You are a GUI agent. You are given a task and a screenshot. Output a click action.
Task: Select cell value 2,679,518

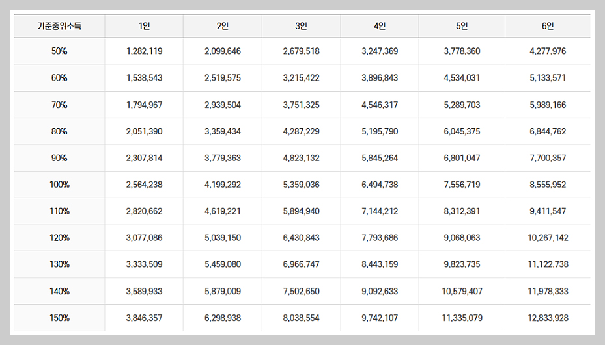[302, 51]
